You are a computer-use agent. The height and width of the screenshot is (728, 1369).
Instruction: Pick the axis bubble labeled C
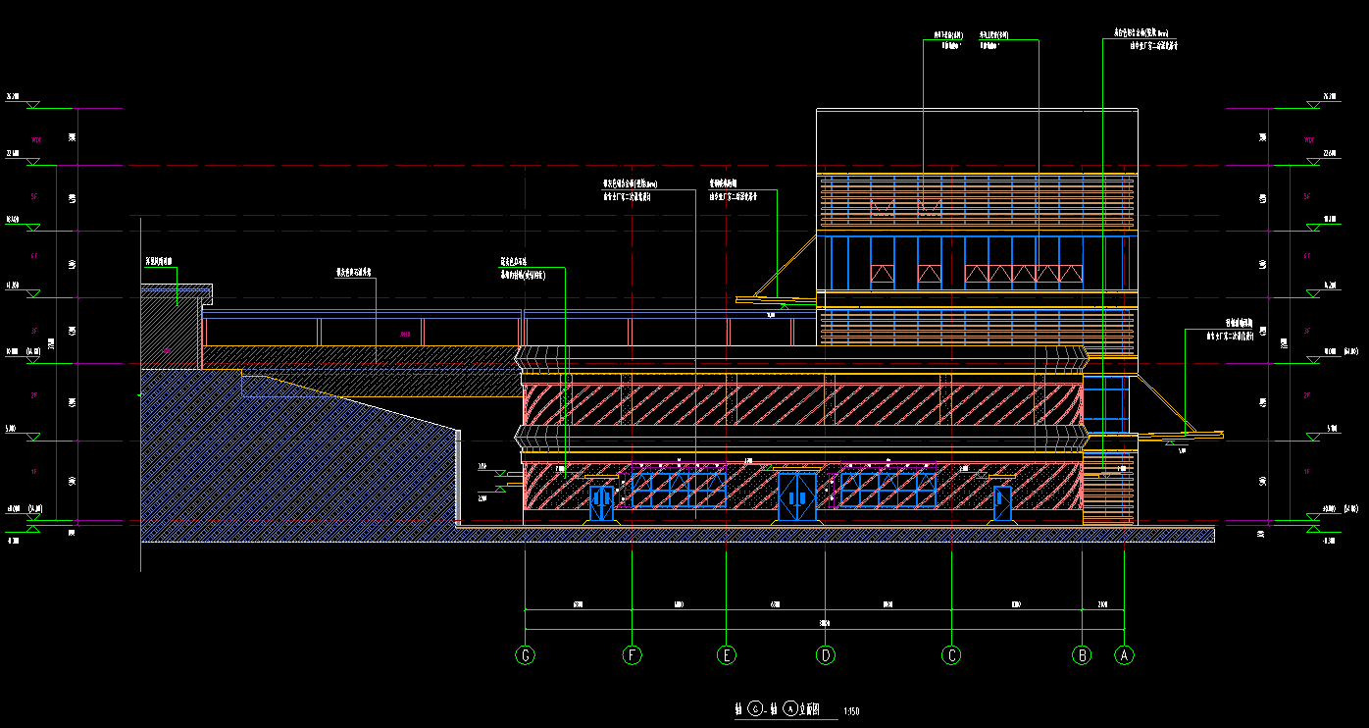tap(950, 654)
